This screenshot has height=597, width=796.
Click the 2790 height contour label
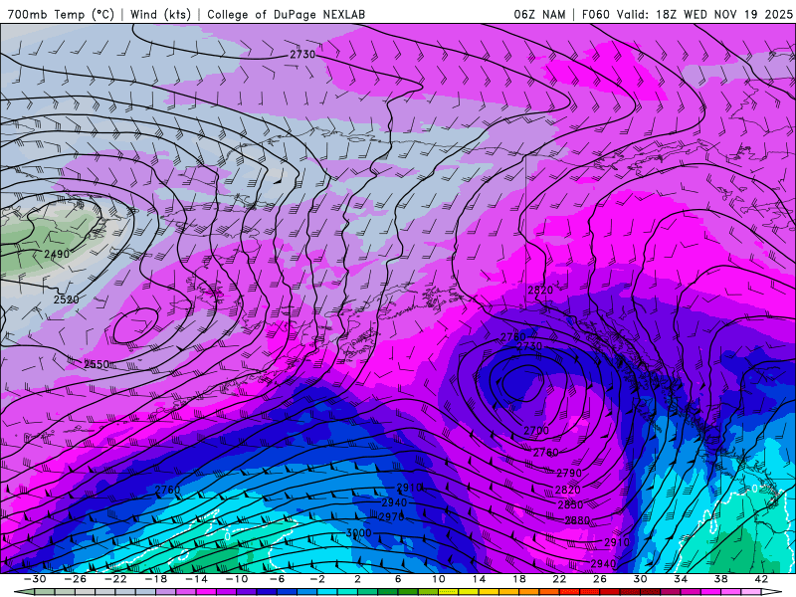click(569, 474)
